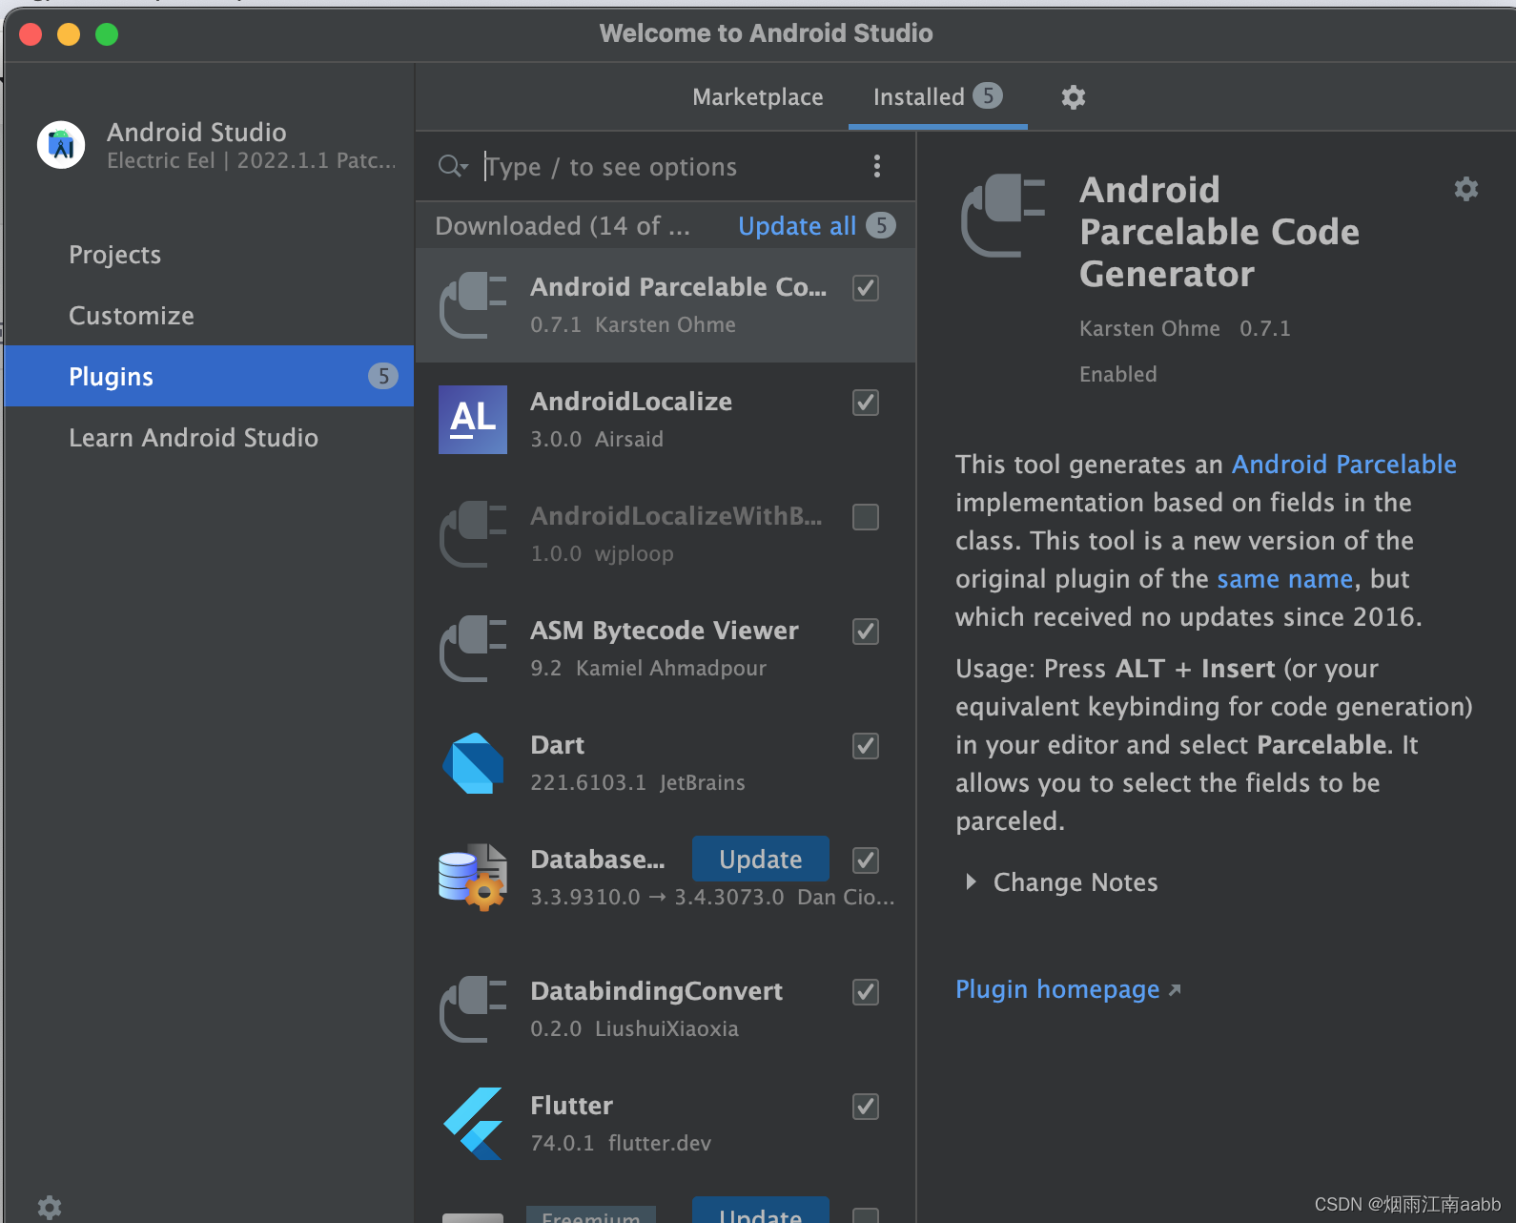Image resolution: width=1516 pixels, height=1223 pixels.
Task: Click the Android Studio logo icon
Action: coord(61,145)
